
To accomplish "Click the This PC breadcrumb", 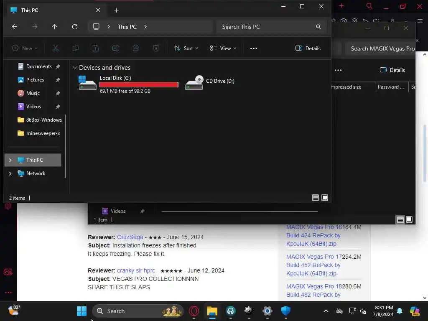I will tap(127, 27).
